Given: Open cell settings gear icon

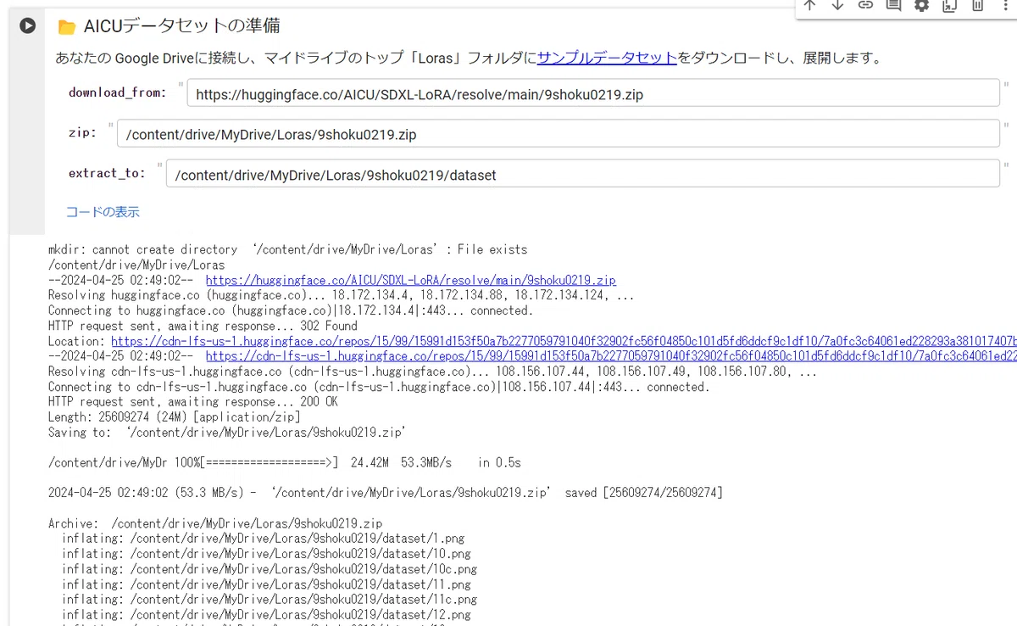Looking at the screenshot, I should [x=921, y=5].
